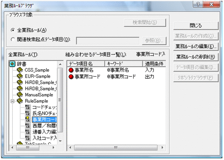Select the RuleSample tree item label
The image size is (224, 160).
point(36,101)
